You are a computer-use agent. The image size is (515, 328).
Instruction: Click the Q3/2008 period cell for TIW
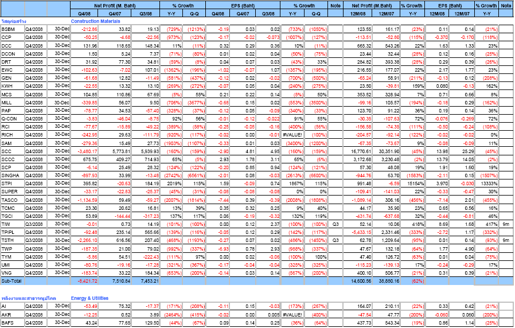[x=36, y=224]
